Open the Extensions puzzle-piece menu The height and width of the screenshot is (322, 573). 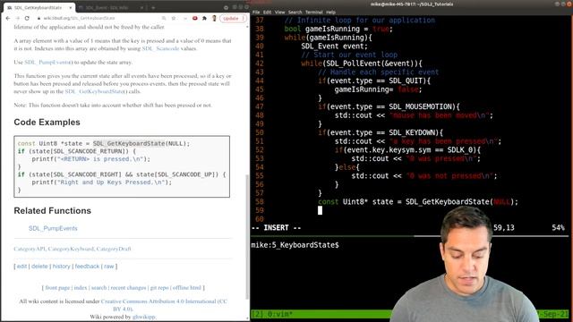(204, 18)
